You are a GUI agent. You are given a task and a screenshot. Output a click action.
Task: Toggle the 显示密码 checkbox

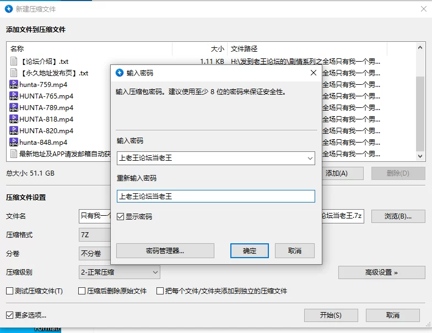point(120,217)
